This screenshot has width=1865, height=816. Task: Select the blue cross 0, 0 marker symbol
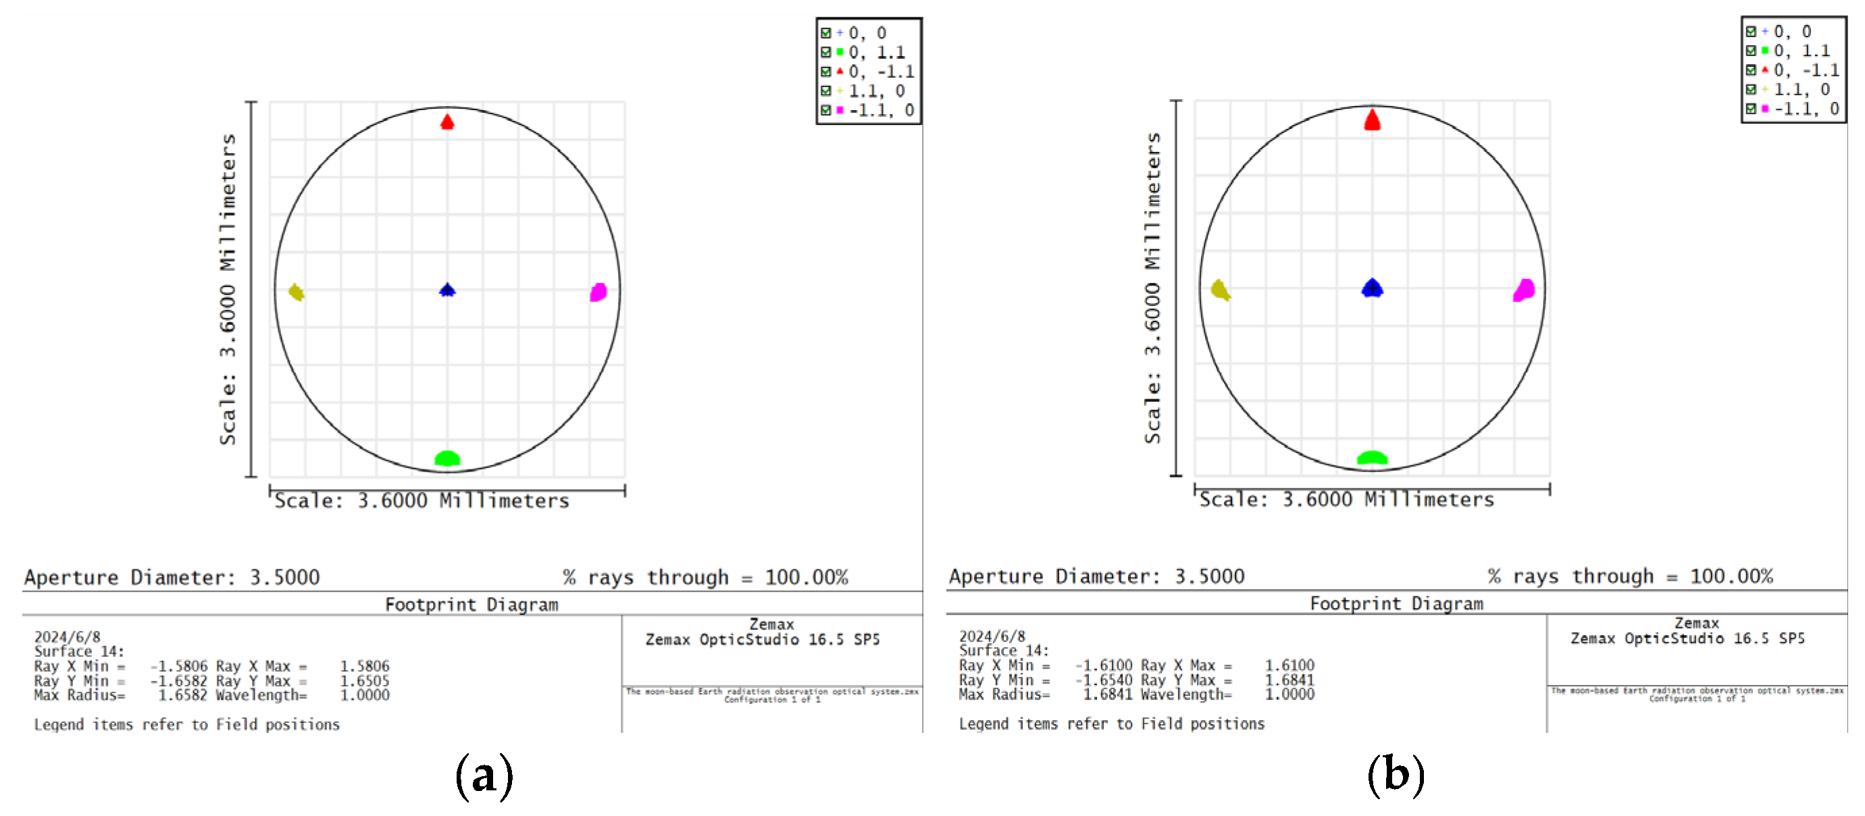[839, 32]
